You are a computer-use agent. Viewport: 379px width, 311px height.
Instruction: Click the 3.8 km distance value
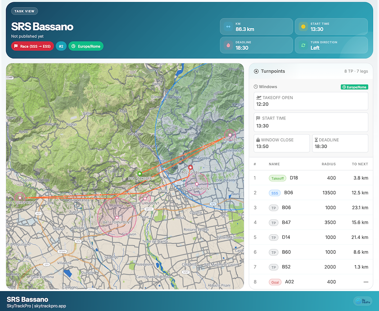coord(361,178)
